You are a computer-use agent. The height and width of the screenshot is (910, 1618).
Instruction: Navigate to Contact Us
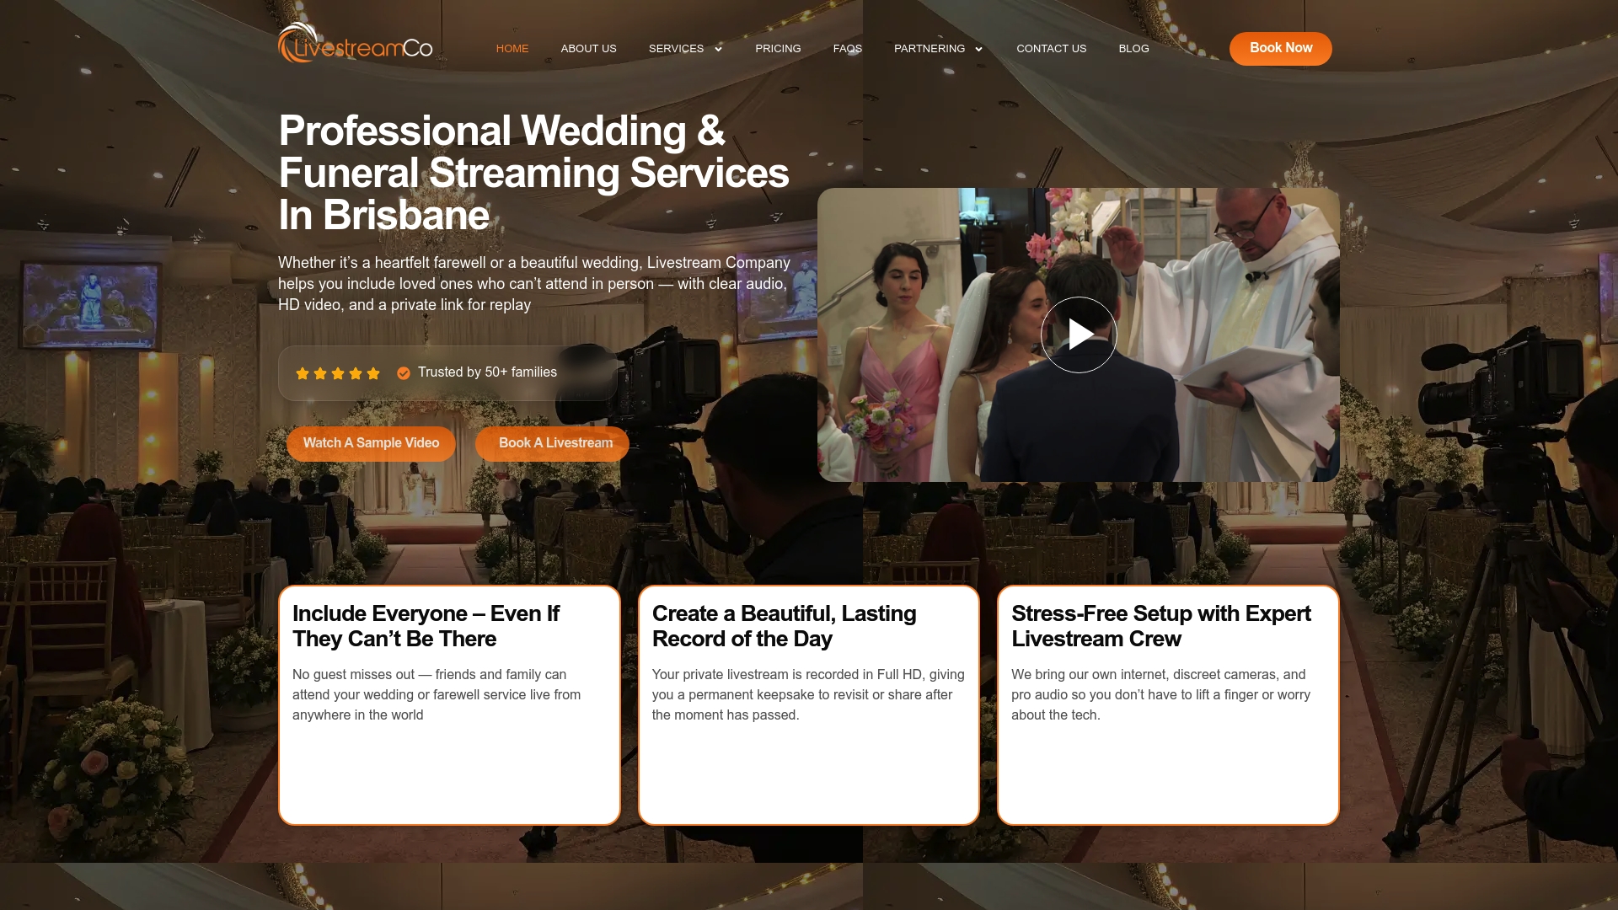pyautogui.click(x=1052, y=49)
